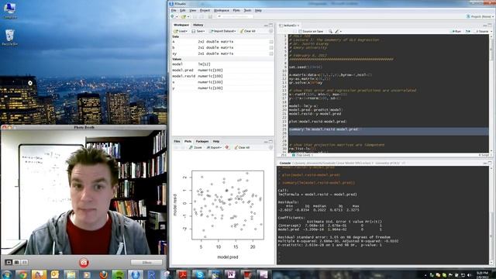Open the Help tab in the lower pane
496x279 pixels.
pyautogui.click(x=216, y=141)
